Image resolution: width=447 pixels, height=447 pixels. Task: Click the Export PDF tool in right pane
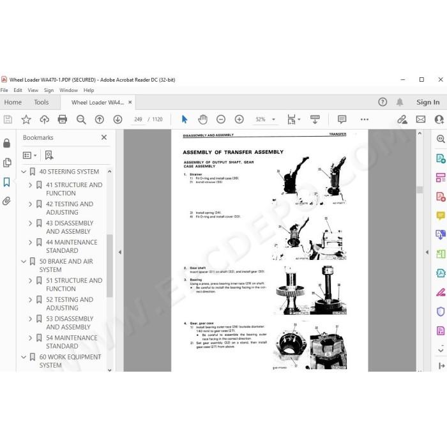point(441,158)
